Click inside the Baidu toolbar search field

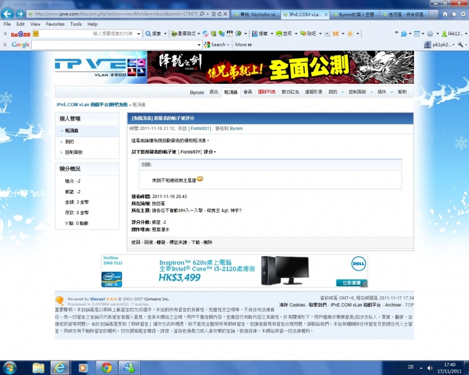coord(88,34)
